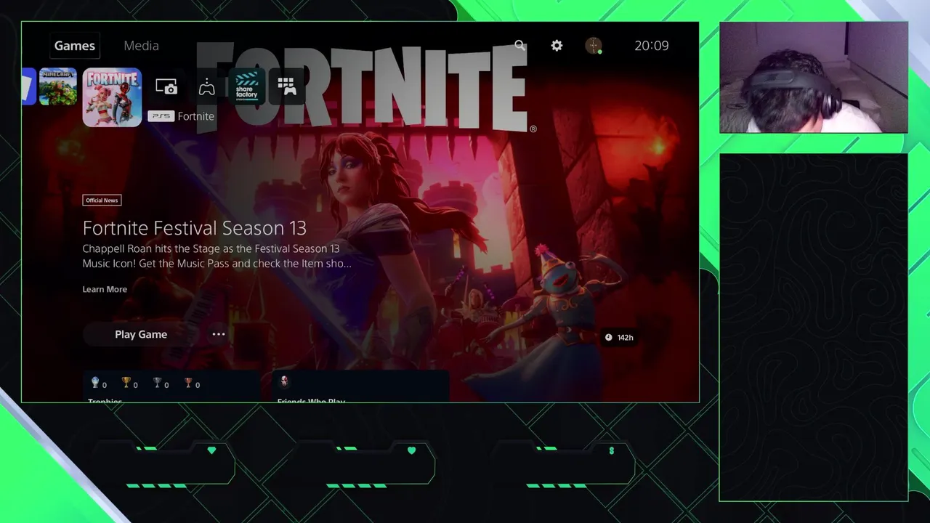Launch the Share Factory app icon
Image resolution: width=930 pixels, height=523 pixels.
pyautogui.click(x=247, y=86)
